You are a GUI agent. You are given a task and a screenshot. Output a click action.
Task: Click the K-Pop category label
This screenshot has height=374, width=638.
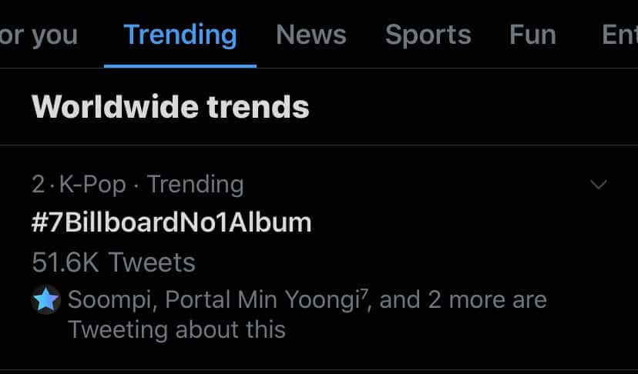tap(92, 185)
